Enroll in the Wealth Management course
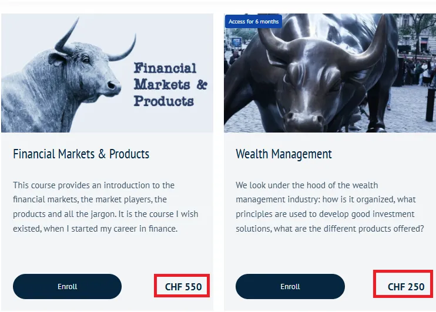 click(290, 286)
